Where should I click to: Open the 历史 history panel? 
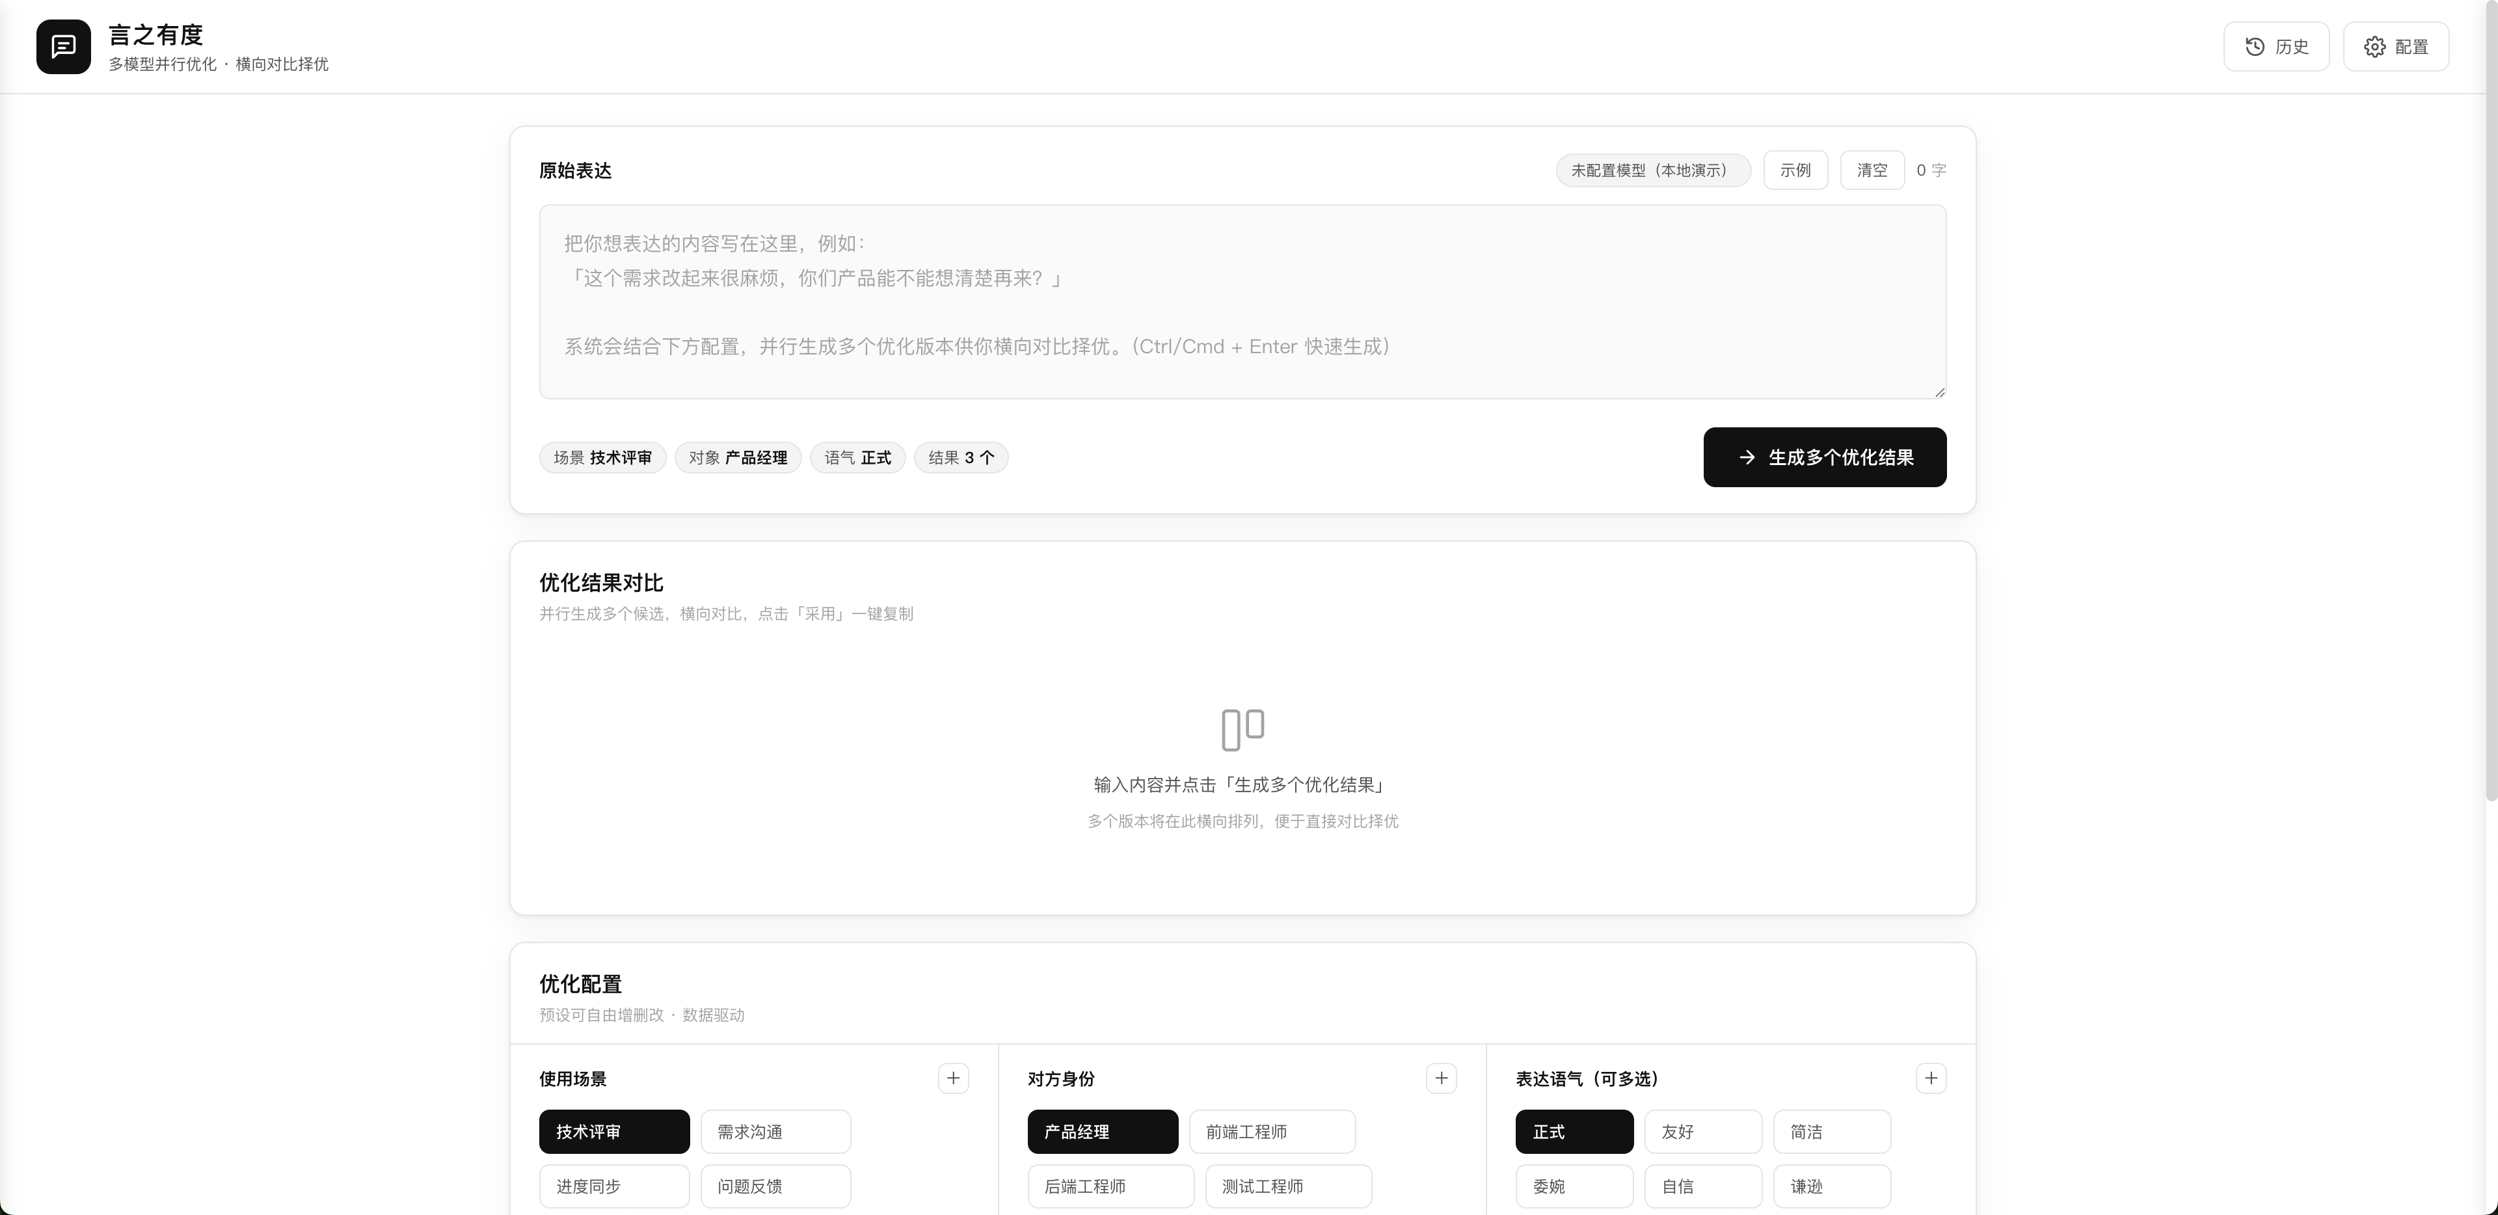[x=2276, y=47]
